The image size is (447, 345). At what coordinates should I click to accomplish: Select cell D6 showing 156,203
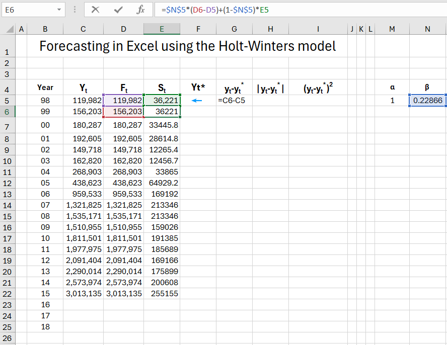(x=123, y=111)
